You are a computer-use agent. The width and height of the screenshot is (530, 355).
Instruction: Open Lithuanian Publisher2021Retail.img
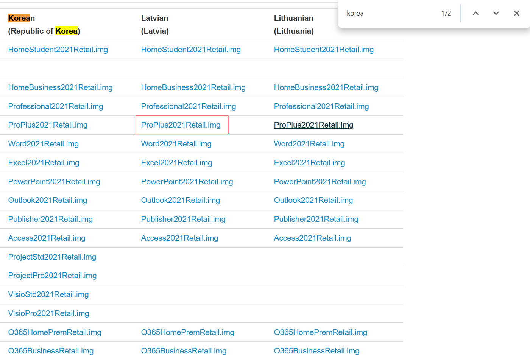[316, 219]
